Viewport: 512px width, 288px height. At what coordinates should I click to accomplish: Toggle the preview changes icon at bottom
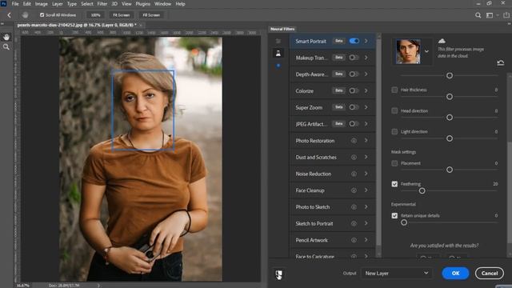(278, 274)
